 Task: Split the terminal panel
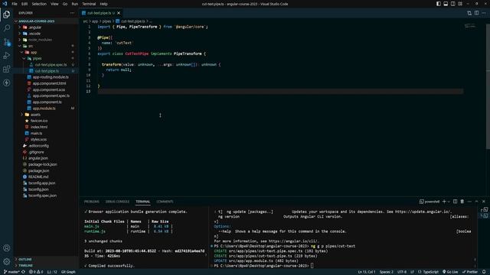[455, 202]
